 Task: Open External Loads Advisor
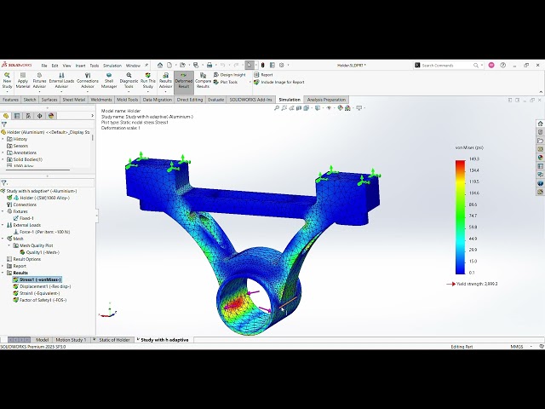click(61, 80)
